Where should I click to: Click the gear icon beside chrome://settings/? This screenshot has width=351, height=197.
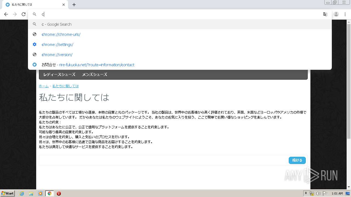[x=35, y=45]
